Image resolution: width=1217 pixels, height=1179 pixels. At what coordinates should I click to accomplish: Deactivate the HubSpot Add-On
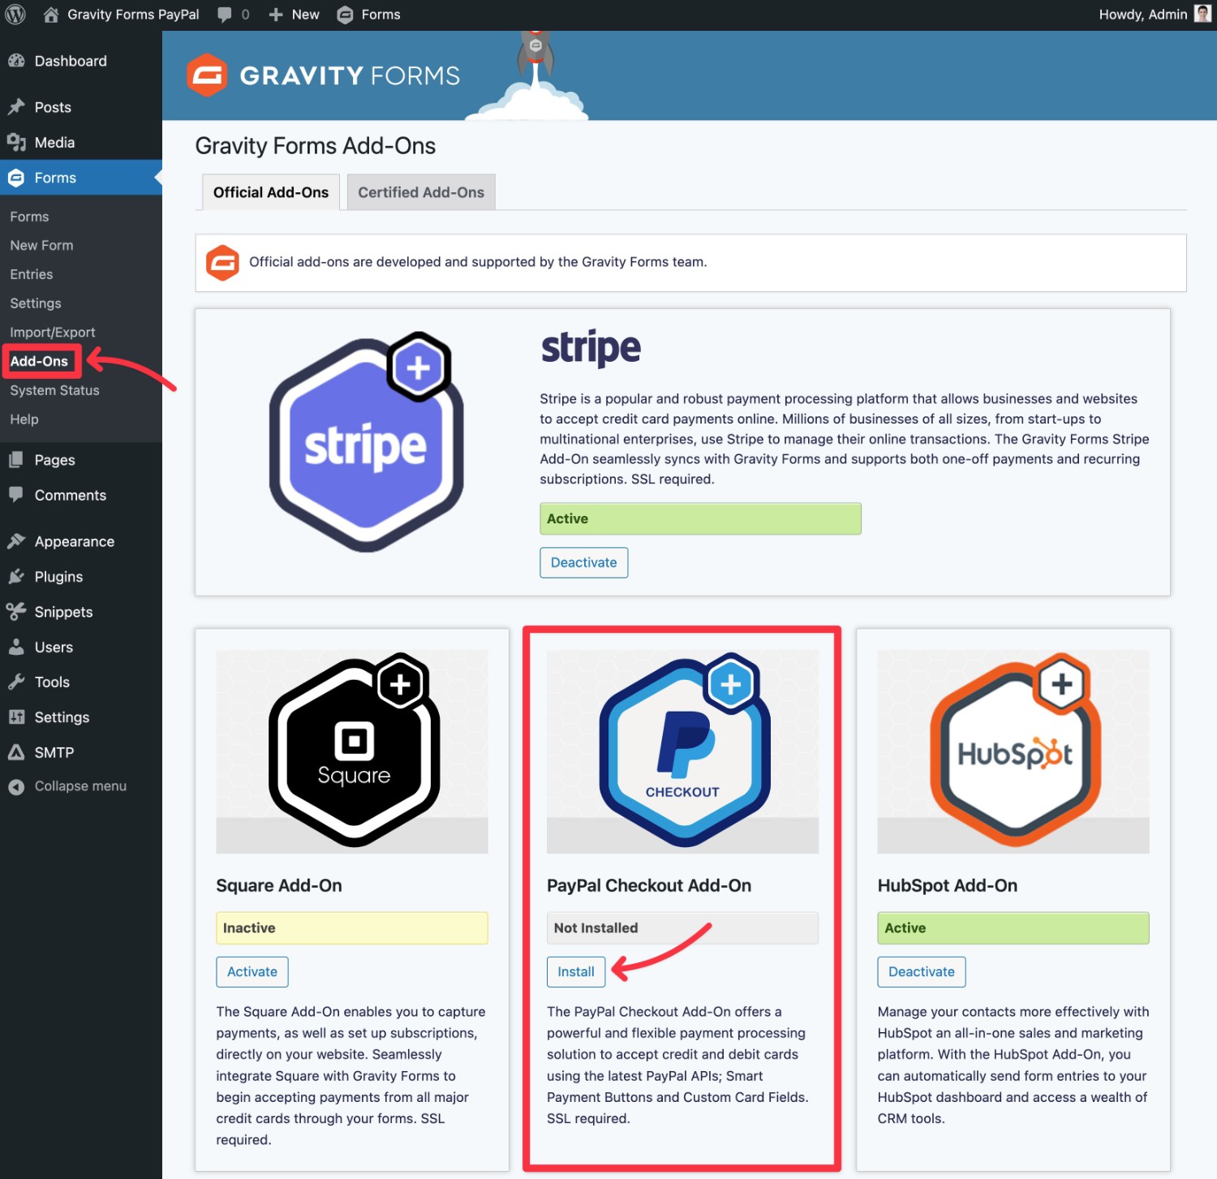tap(922, 972)
